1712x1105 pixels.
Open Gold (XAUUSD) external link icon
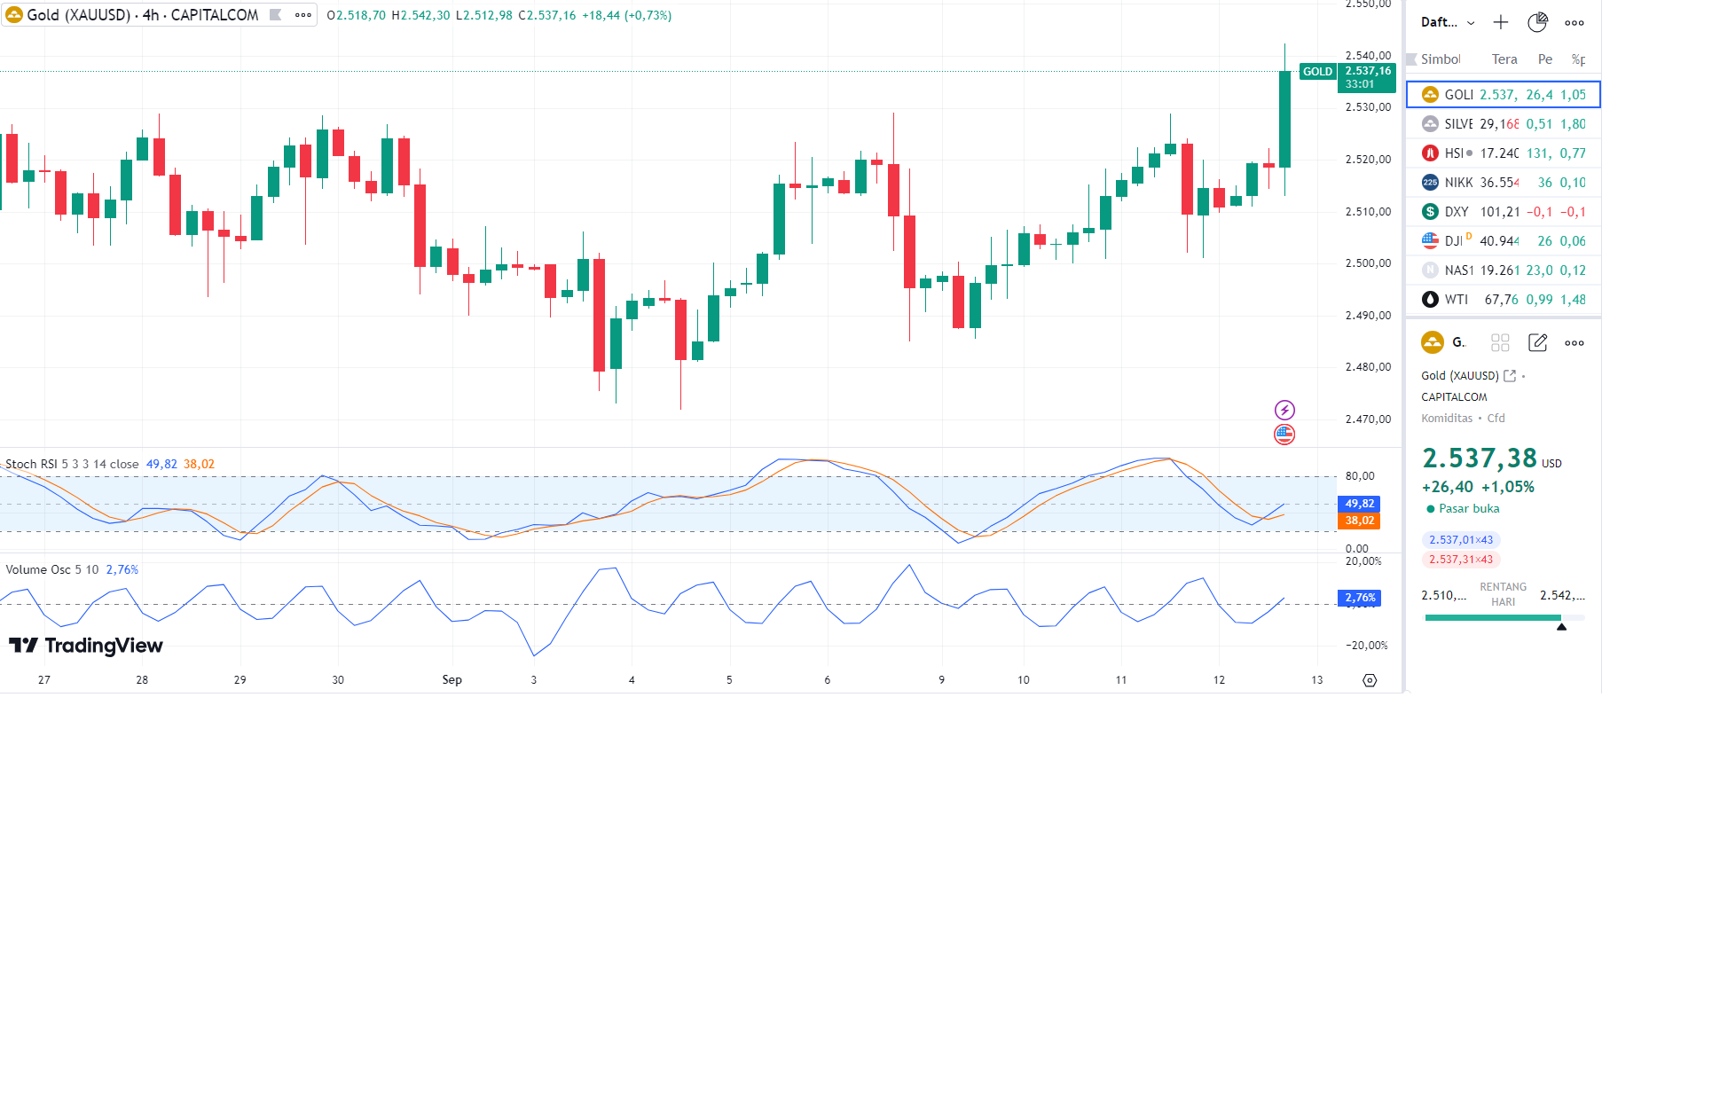pyautogui.click(x=1510, y=376)
